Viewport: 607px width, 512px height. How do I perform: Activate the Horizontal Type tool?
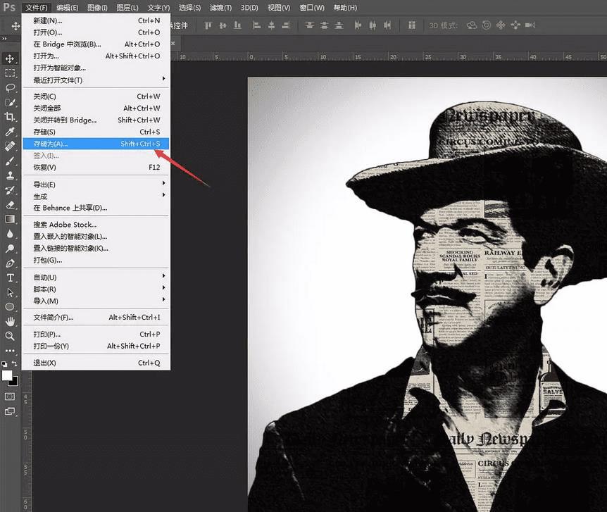click(x=10, y=277)
